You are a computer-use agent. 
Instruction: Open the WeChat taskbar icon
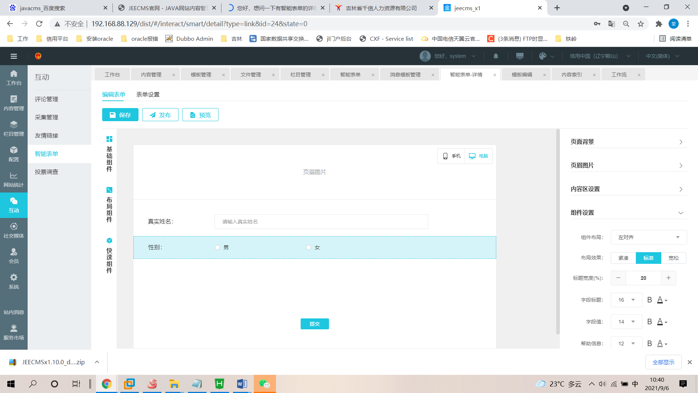265,384
